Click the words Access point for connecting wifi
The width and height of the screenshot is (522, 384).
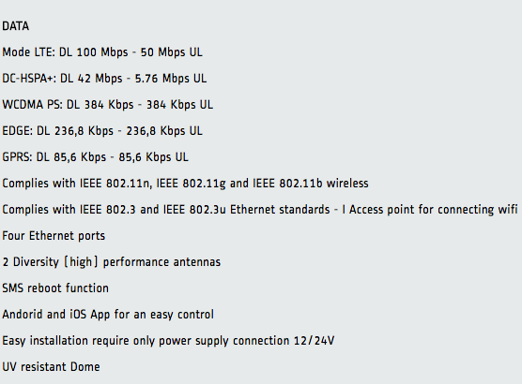click(x=434, y=210)
